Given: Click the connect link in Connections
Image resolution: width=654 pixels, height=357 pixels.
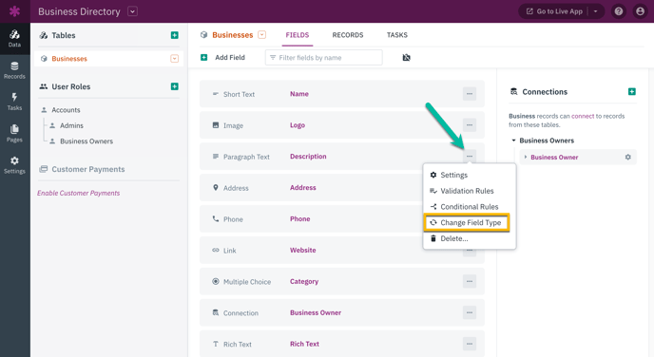Looking at the screenshot, I should [583, 116].
